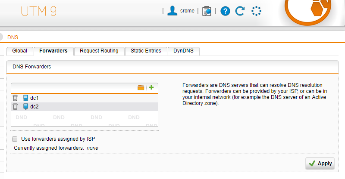Switch to the DynDNS tab
The image size is (345, 179).
(x=184, y=51)
